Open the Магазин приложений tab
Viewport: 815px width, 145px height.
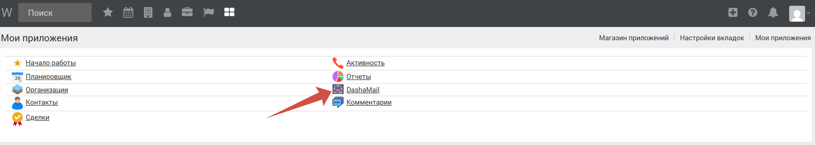(x=634, y=38)
